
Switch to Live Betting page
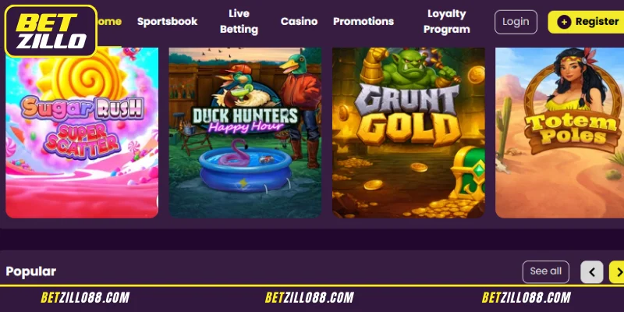click(x=239, y=22)
